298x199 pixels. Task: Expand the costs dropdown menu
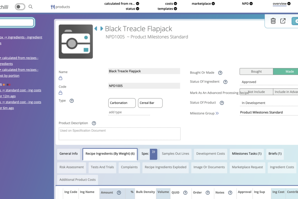pos(171,4)
